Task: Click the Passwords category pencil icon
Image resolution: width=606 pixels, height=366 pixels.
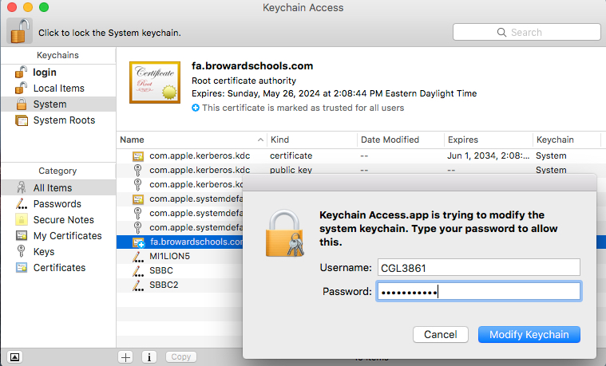Action: 22,203
